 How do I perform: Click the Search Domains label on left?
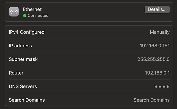click(27, 100)
